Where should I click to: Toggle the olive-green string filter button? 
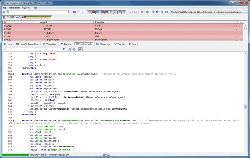[x=111, y=12]
